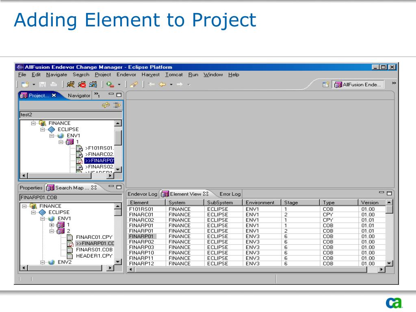The height and width of the screenshot is (312, 416).
Task: Select FINARC01.CPY in Search Map tree
Action: point(94,237)
